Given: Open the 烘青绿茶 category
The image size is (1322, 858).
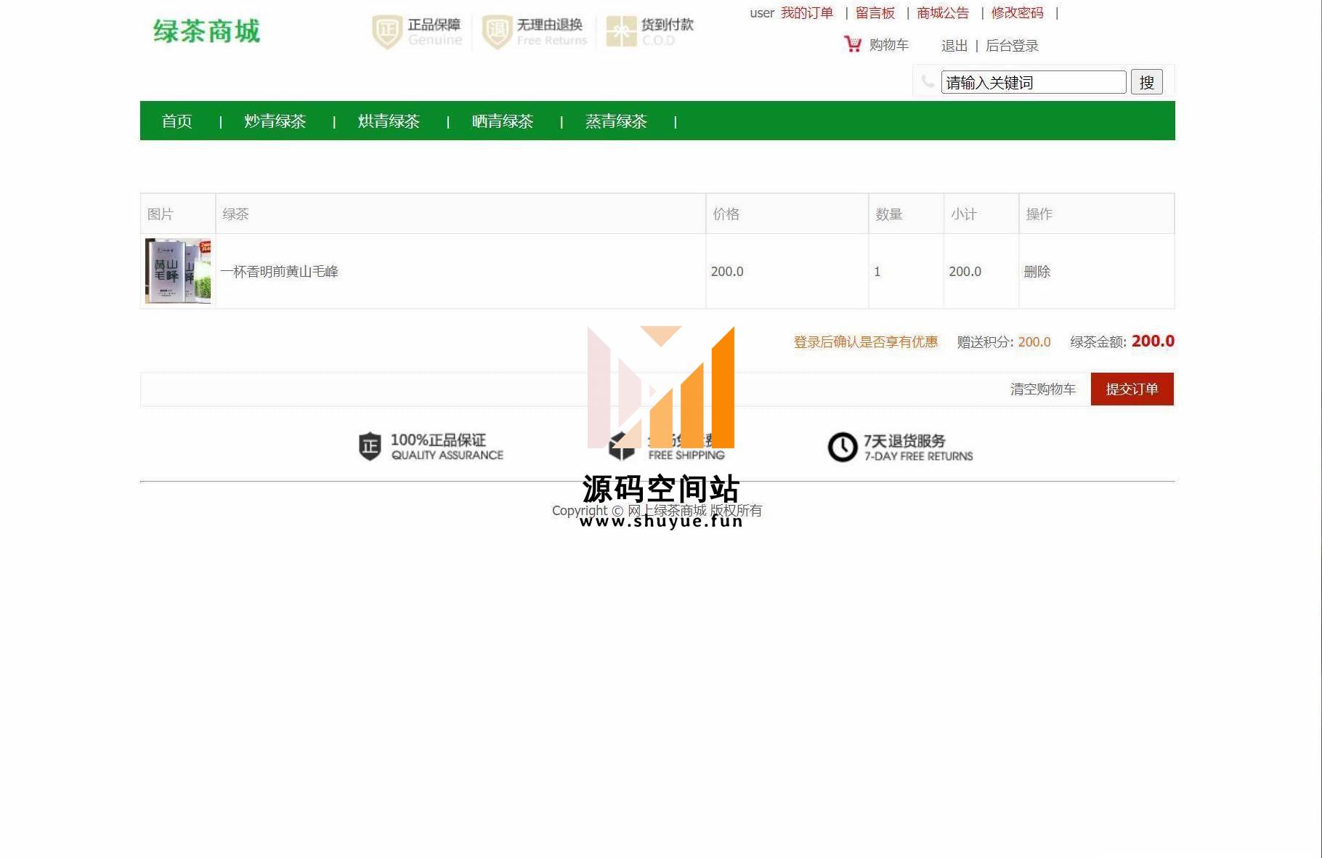Looking at the screenshot, I should pos(389,121).
